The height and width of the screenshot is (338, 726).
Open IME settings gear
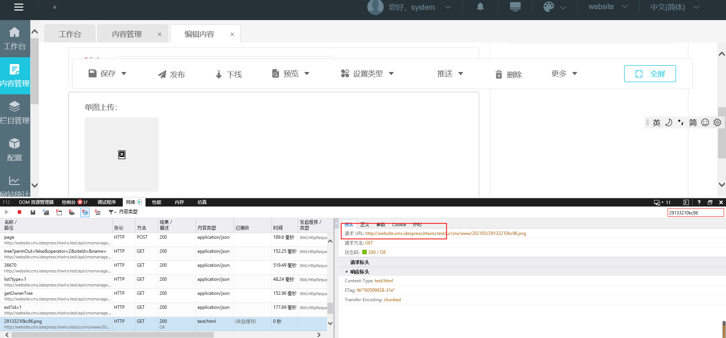(x=717, y=122)
